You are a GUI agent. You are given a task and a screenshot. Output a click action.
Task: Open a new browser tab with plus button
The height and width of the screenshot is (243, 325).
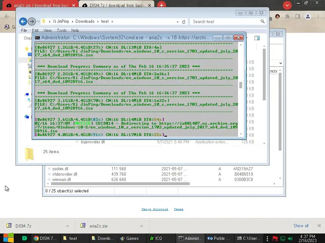pyautogui.click(x=162, y=5)
